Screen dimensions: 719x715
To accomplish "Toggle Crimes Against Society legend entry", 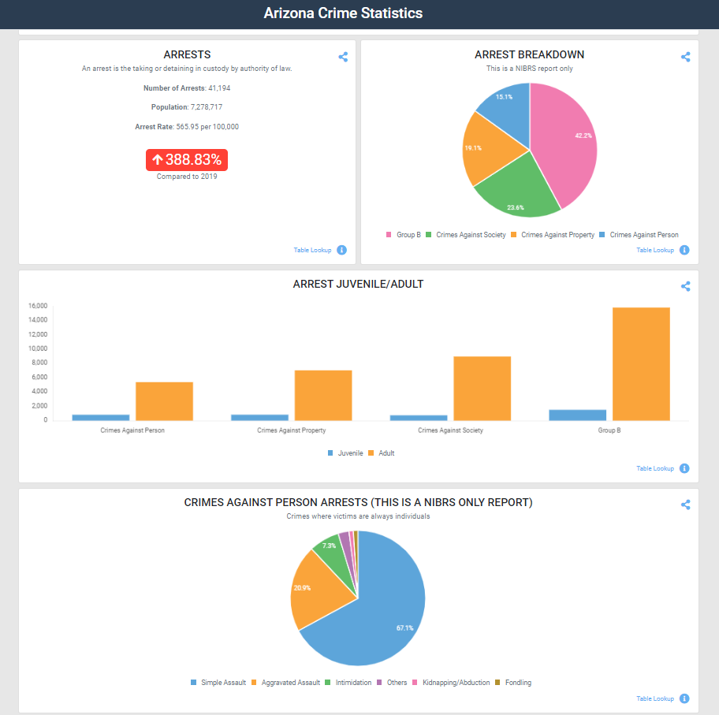I will coord(465,235).
